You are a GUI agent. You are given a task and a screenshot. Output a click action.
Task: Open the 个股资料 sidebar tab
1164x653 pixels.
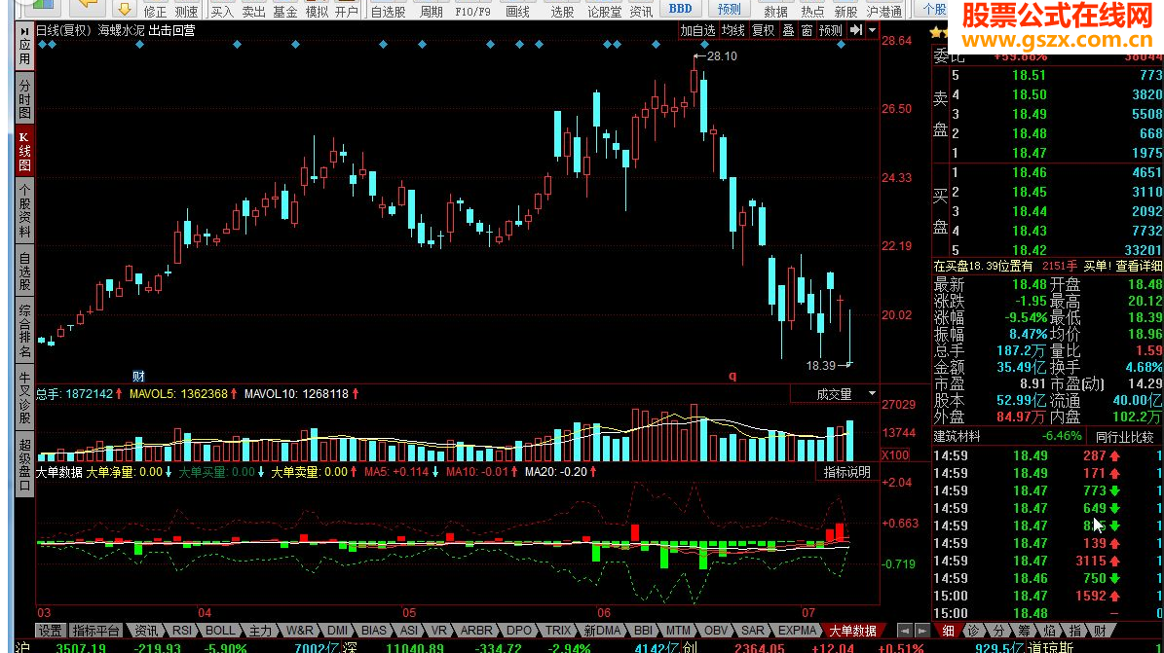(24, 210)
